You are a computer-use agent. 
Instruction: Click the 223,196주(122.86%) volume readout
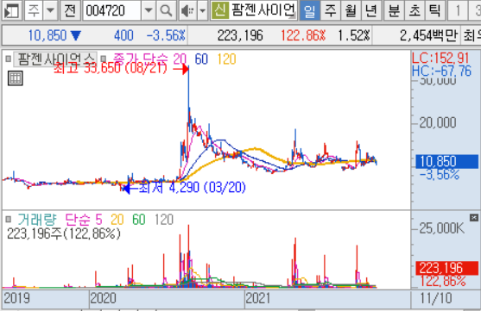pyautogui.click(x=64, y=234)
